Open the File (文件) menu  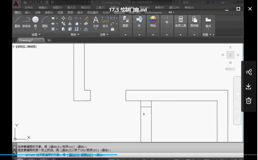click(29, 8)
